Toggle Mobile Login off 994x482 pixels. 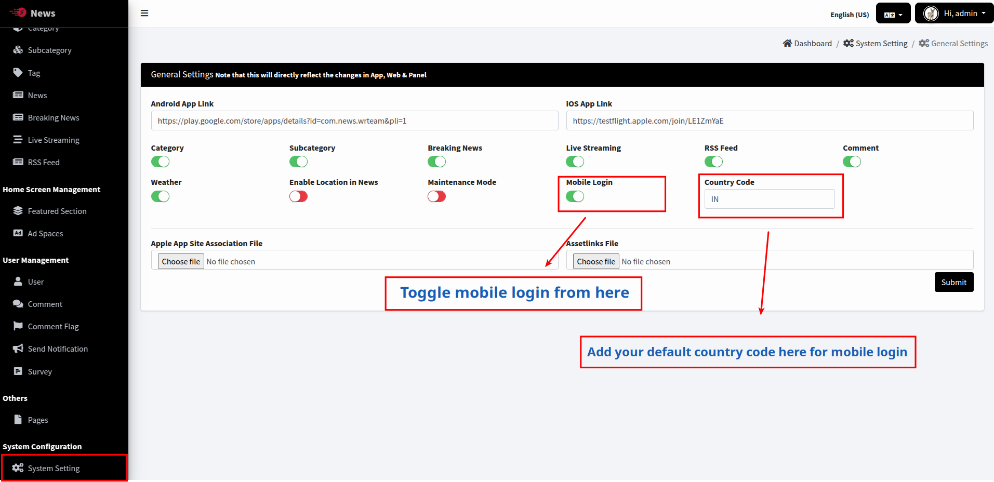575,196
